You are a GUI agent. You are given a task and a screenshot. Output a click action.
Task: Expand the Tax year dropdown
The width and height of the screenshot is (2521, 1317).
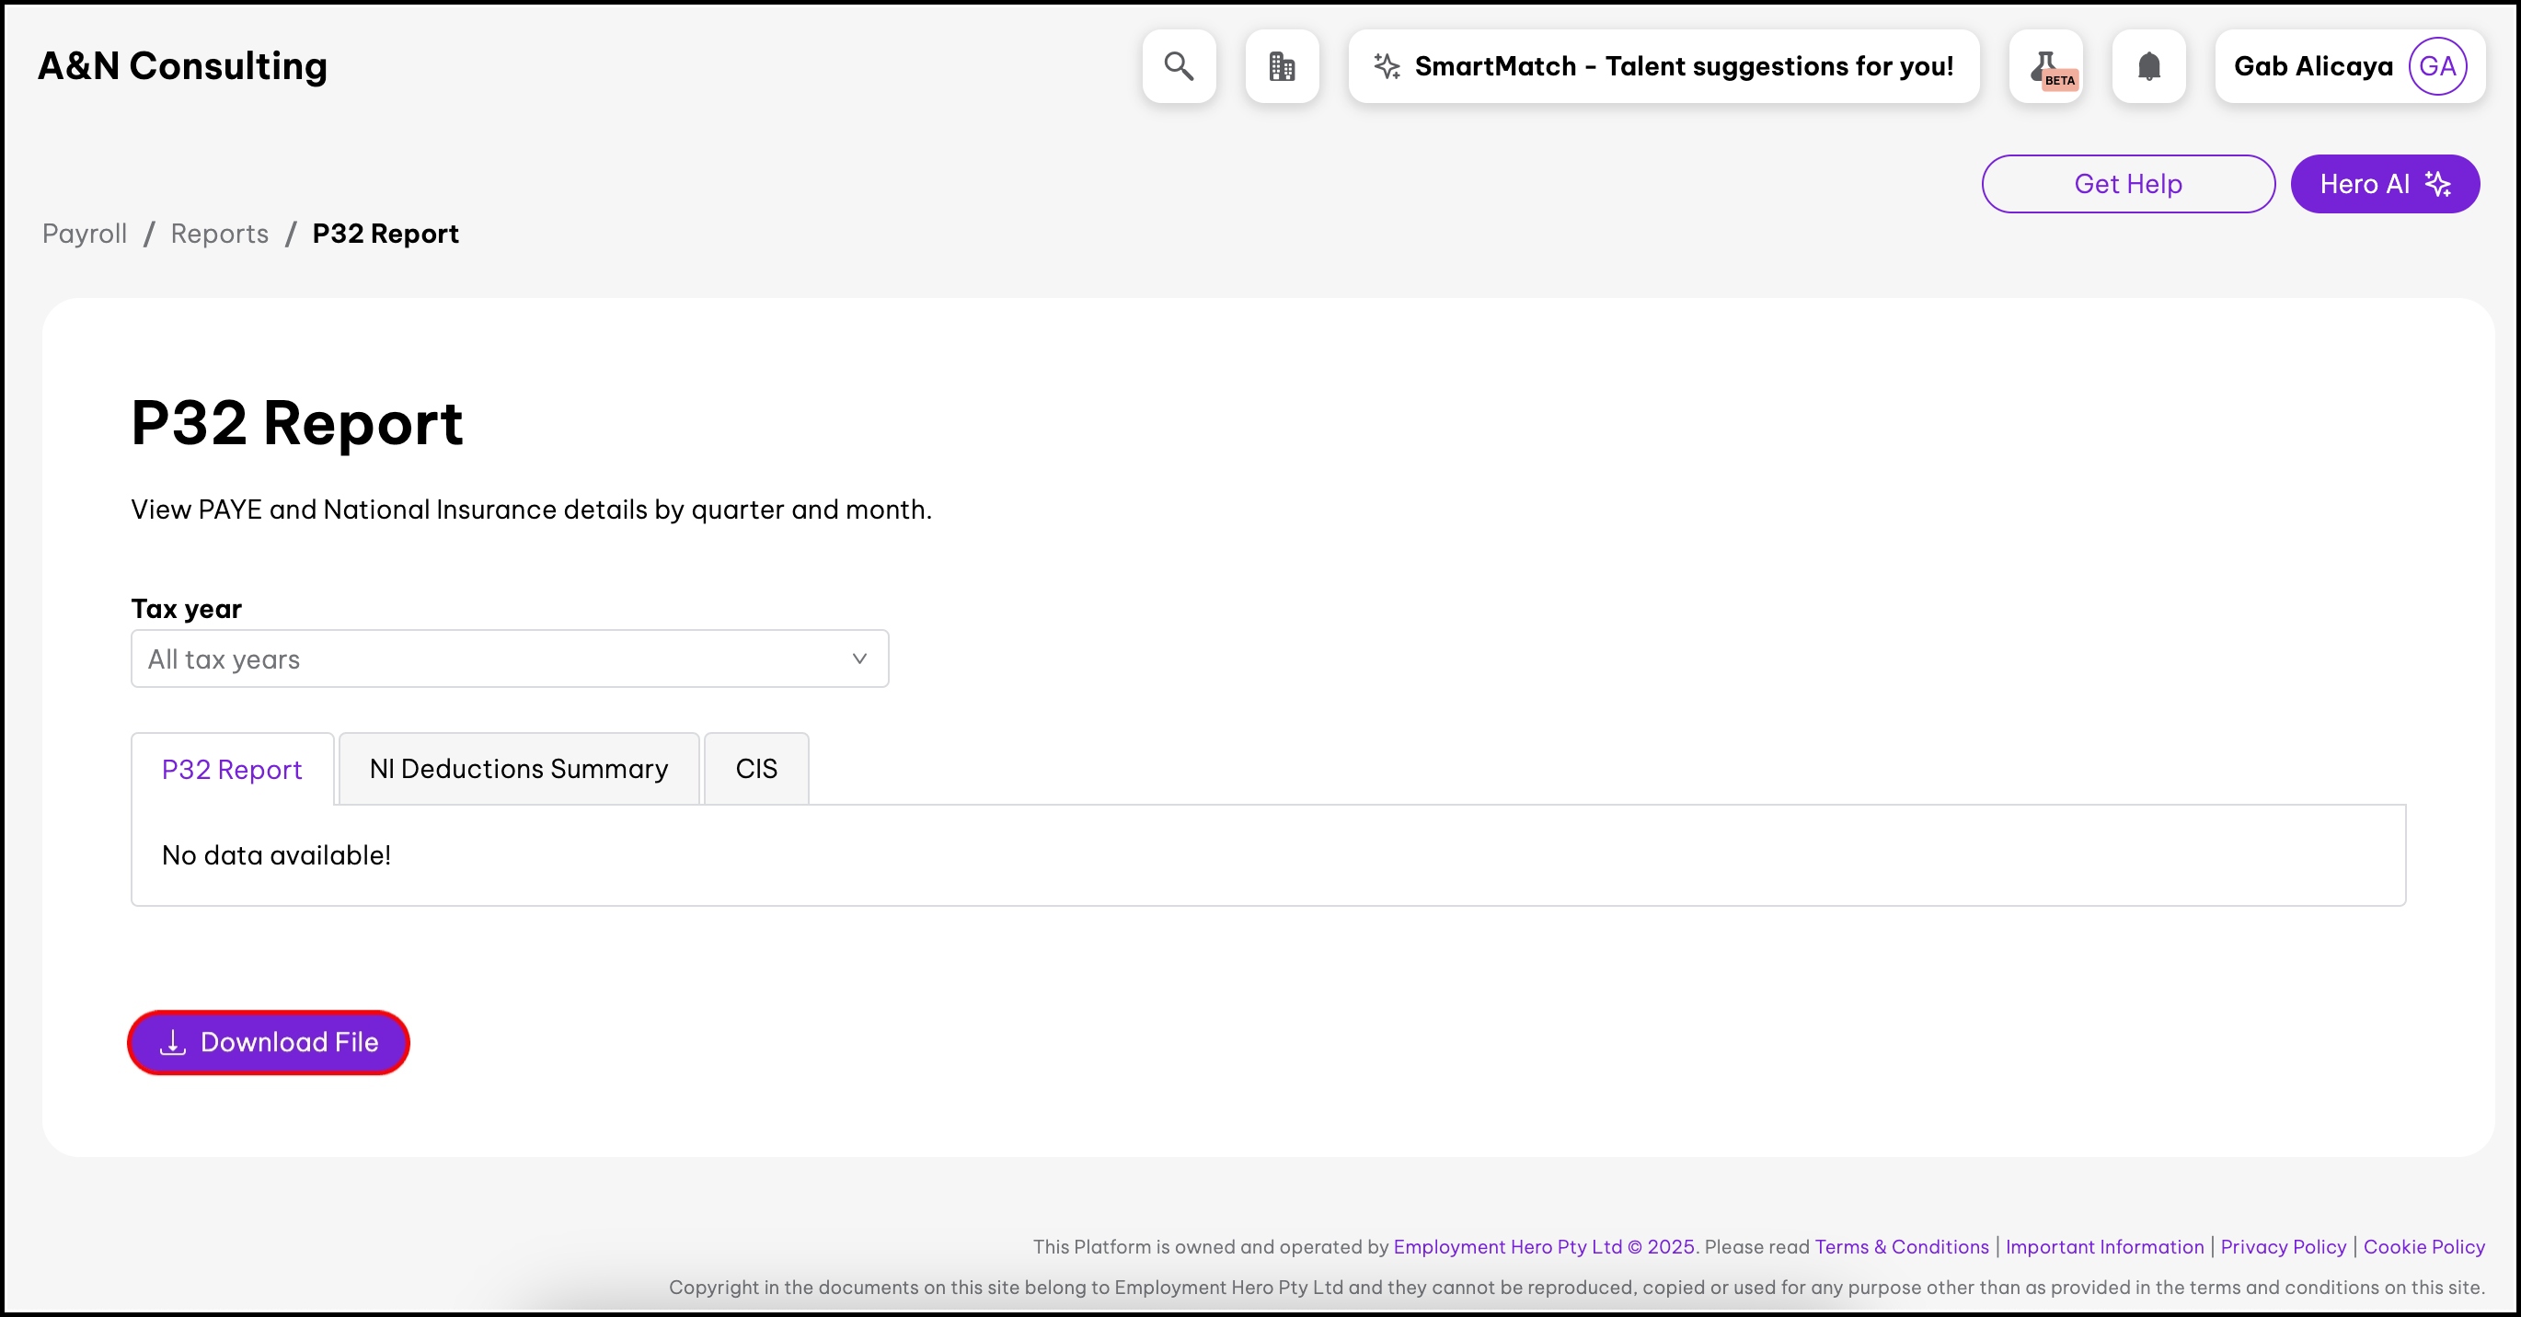click(x=509, y=658)
